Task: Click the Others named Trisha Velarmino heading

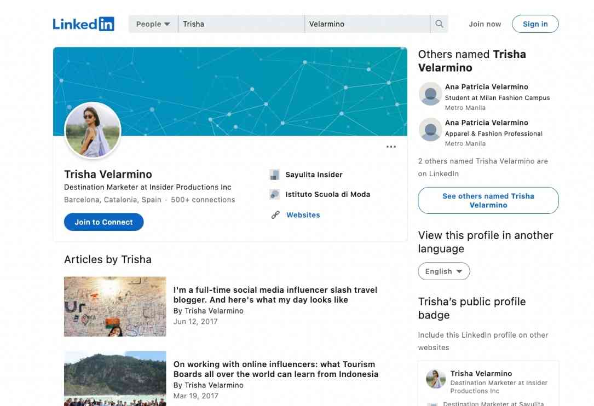Action: coord(472,61)
